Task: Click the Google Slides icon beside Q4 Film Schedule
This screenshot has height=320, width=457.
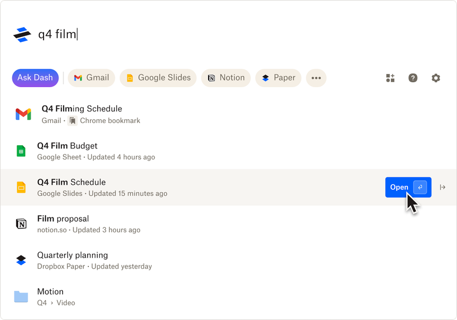Action: tap(21, 187)
